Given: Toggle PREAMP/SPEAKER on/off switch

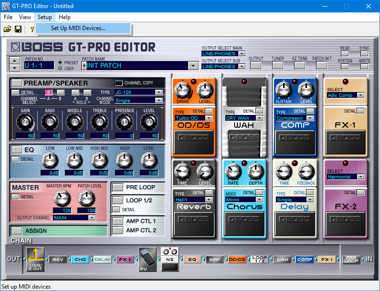Looking at the screenshot, I should point(17,83).
